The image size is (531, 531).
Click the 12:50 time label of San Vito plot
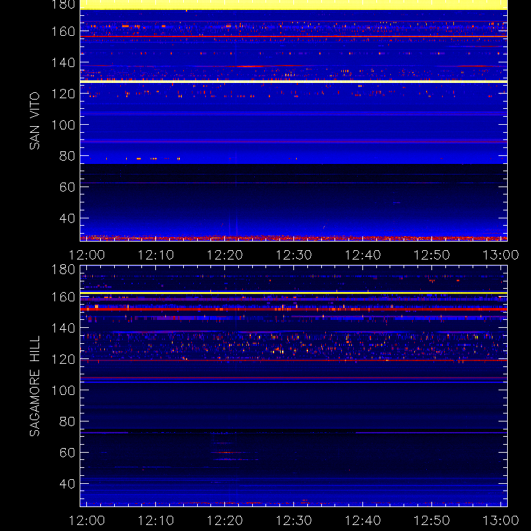coord(432,255)
